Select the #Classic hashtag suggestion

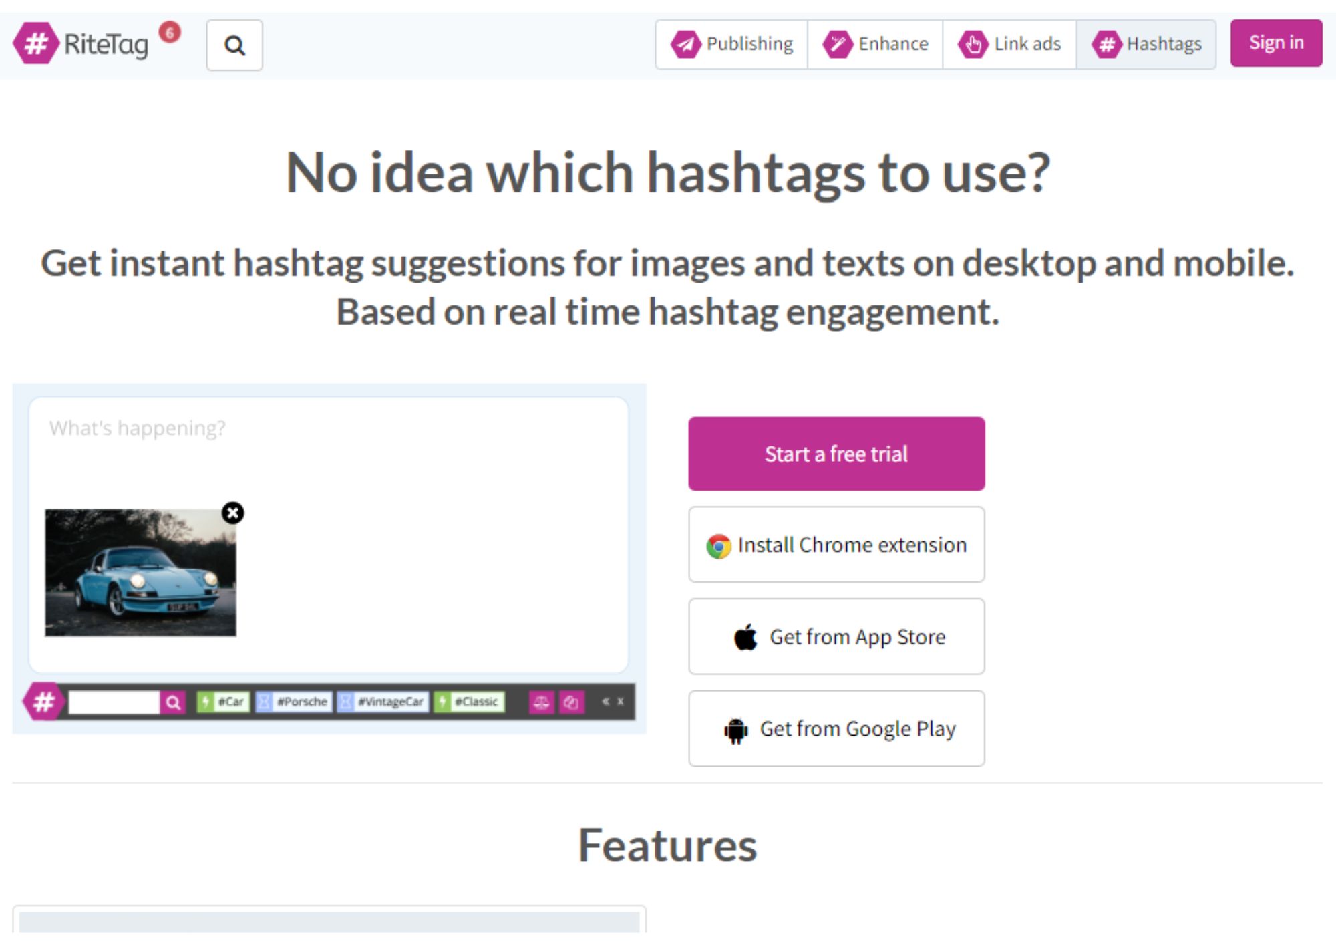469,702
